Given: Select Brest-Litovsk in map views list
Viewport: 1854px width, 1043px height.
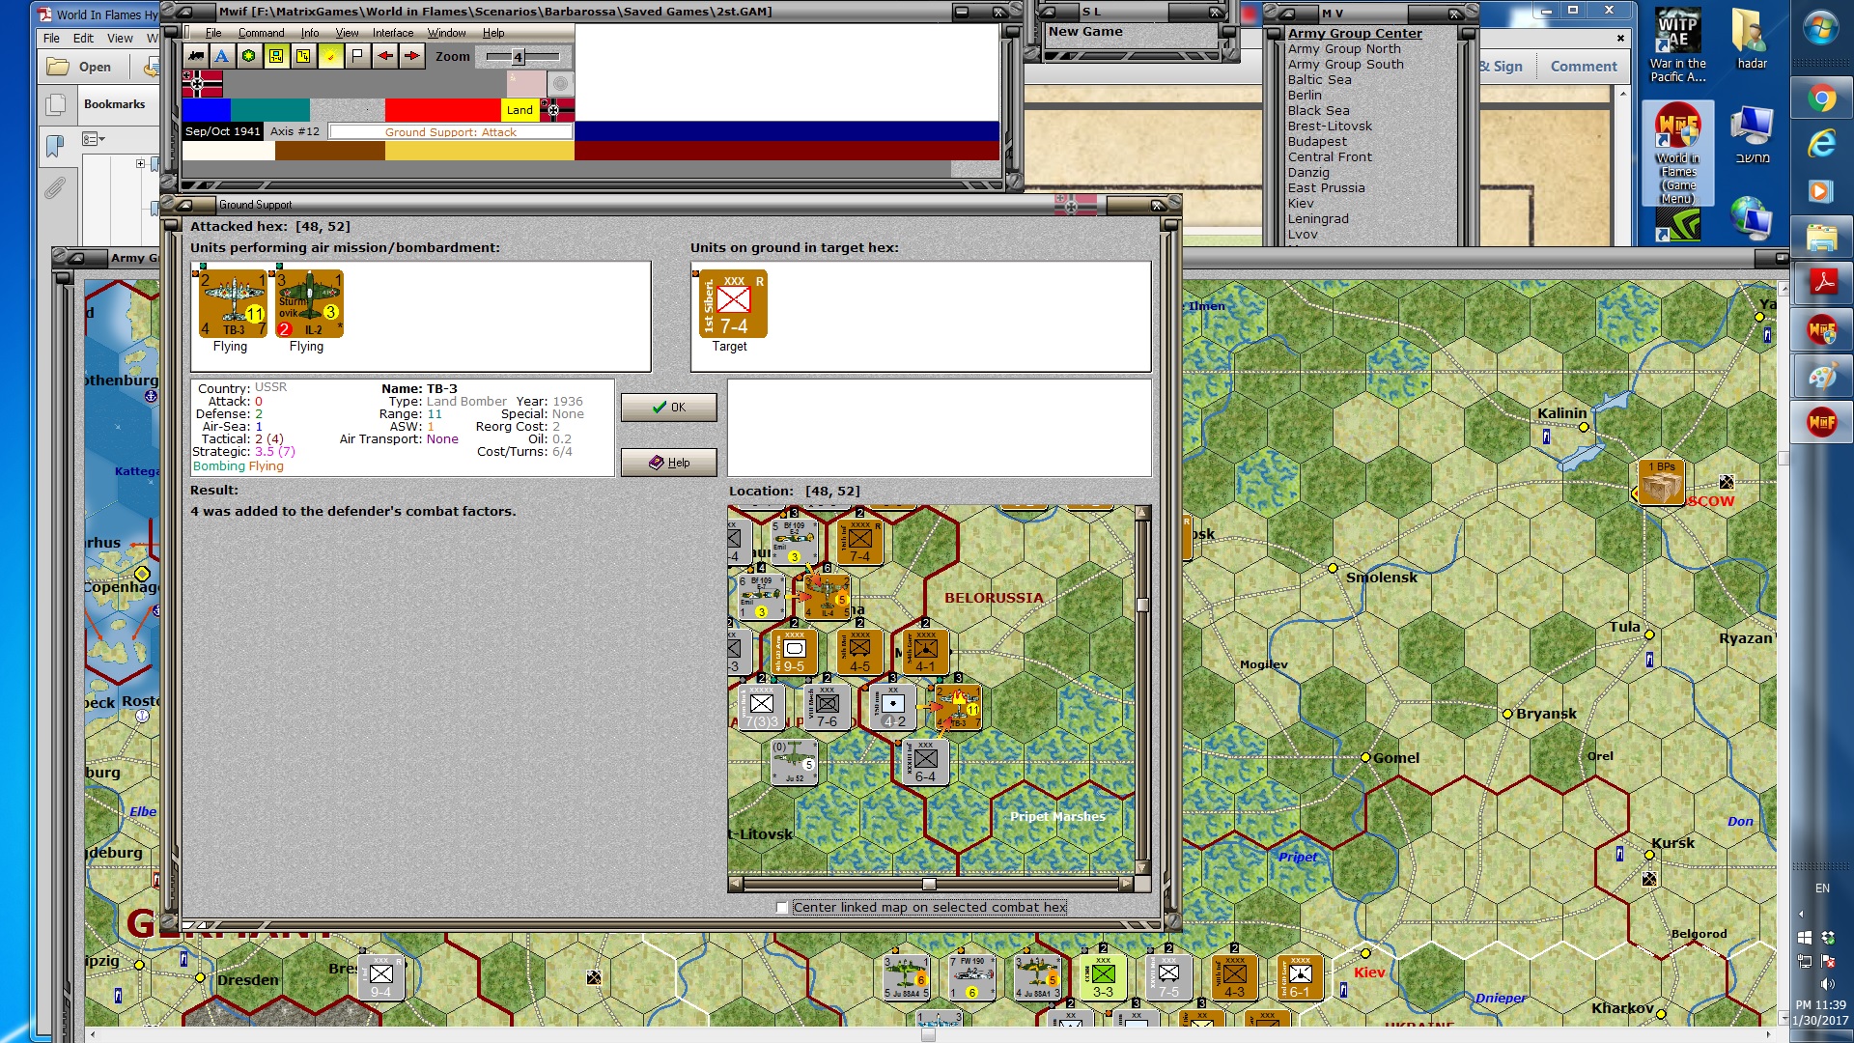Looking at the screenshot, I should [1330, 127].
